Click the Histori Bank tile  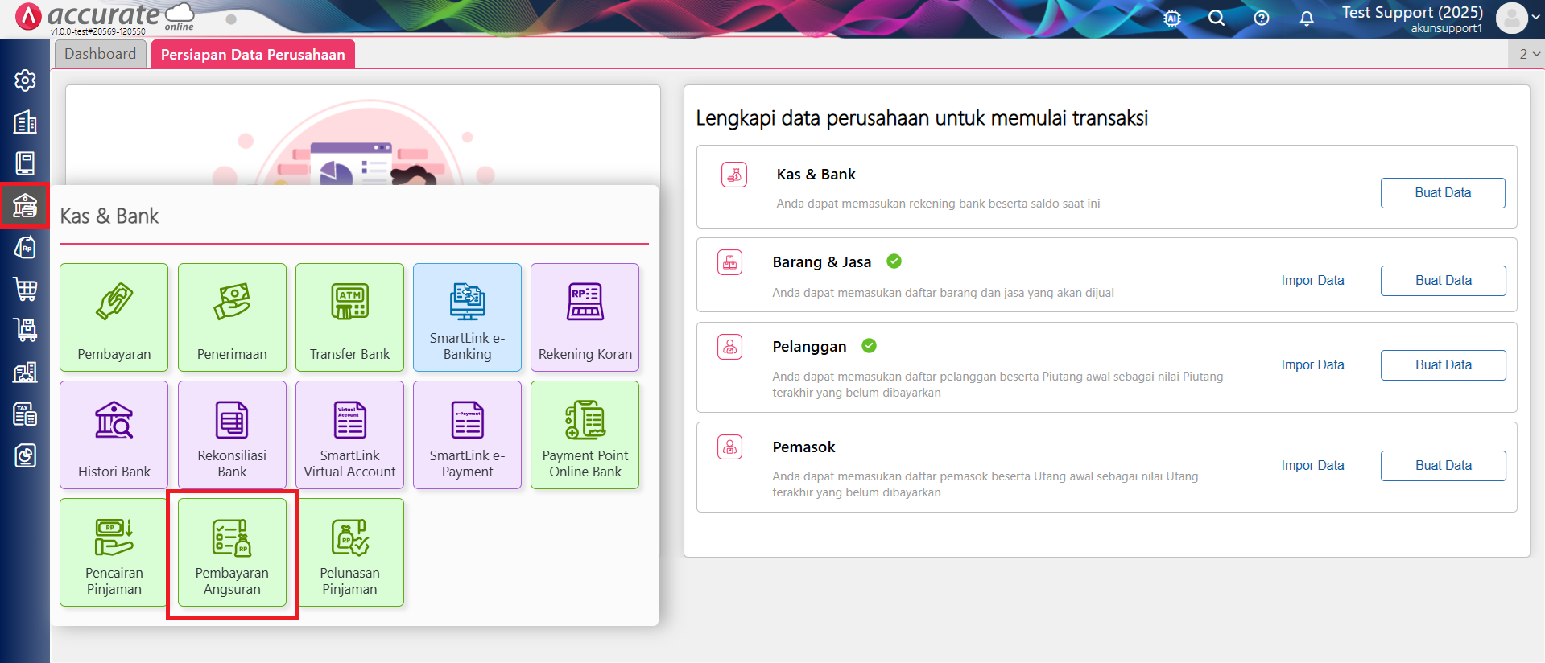tap(114, 434)
